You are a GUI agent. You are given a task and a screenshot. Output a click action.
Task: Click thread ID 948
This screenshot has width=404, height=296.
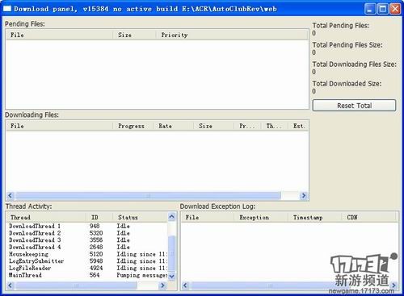tap(95, 226)
